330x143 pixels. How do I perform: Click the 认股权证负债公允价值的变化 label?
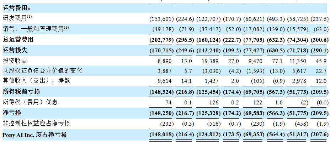[42, 71]
